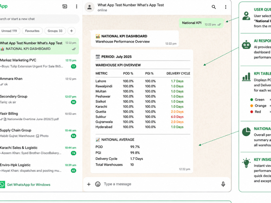
Task: Click the 64 unread badge on Supply Chain Group
Action: click(x=74, y=136)
